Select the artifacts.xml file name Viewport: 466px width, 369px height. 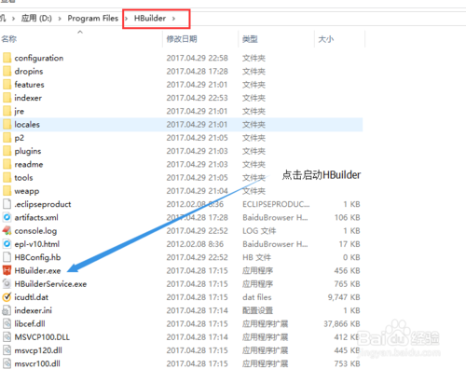(36, 217)
